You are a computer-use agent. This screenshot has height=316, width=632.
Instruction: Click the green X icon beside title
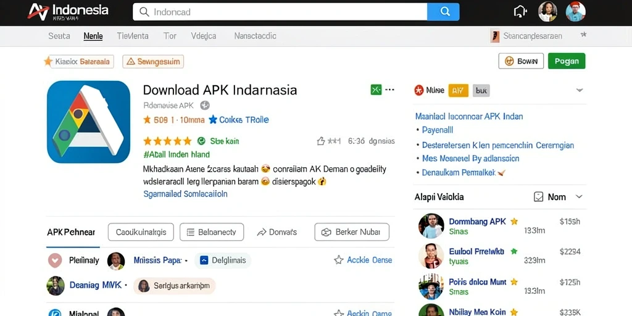[376, 89]
